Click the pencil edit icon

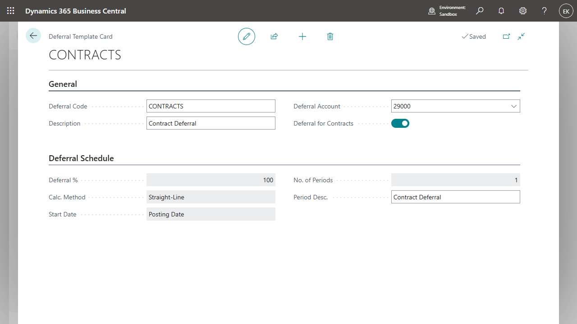pyautogui.click(x=247, y=36)
